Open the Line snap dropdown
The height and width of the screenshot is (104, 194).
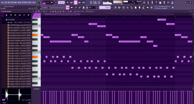[92, 8]
